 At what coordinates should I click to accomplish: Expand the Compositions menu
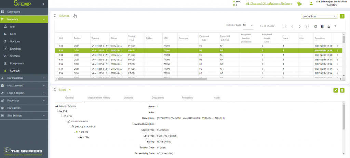pos(24,78)
